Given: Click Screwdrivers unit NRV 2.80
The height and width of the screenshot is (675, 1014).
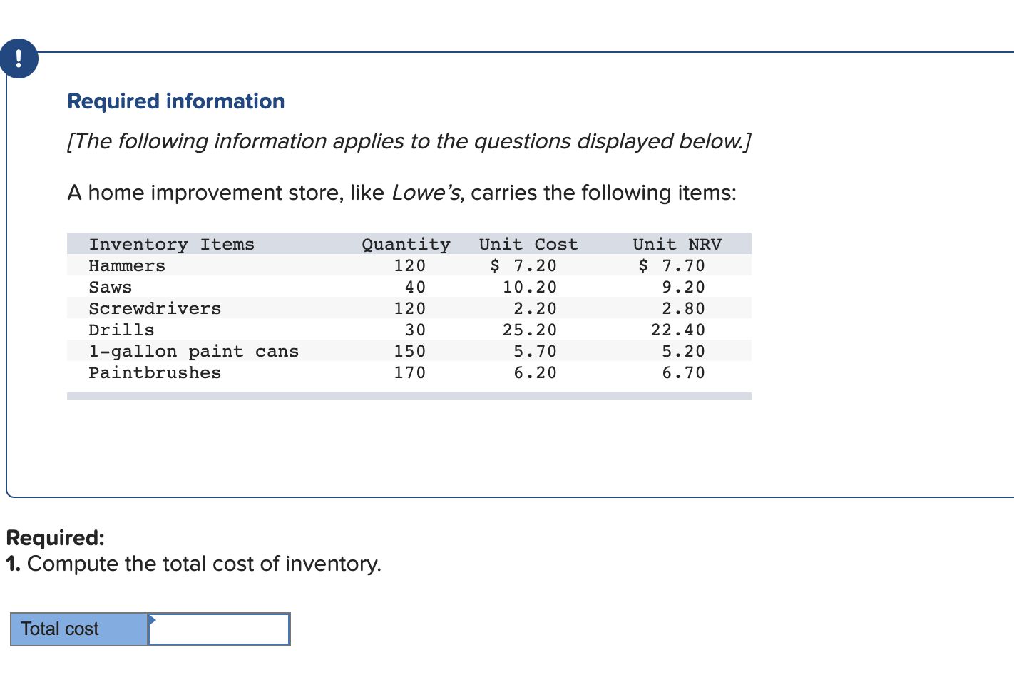Looking at the screenshot, I should [684, 308].
